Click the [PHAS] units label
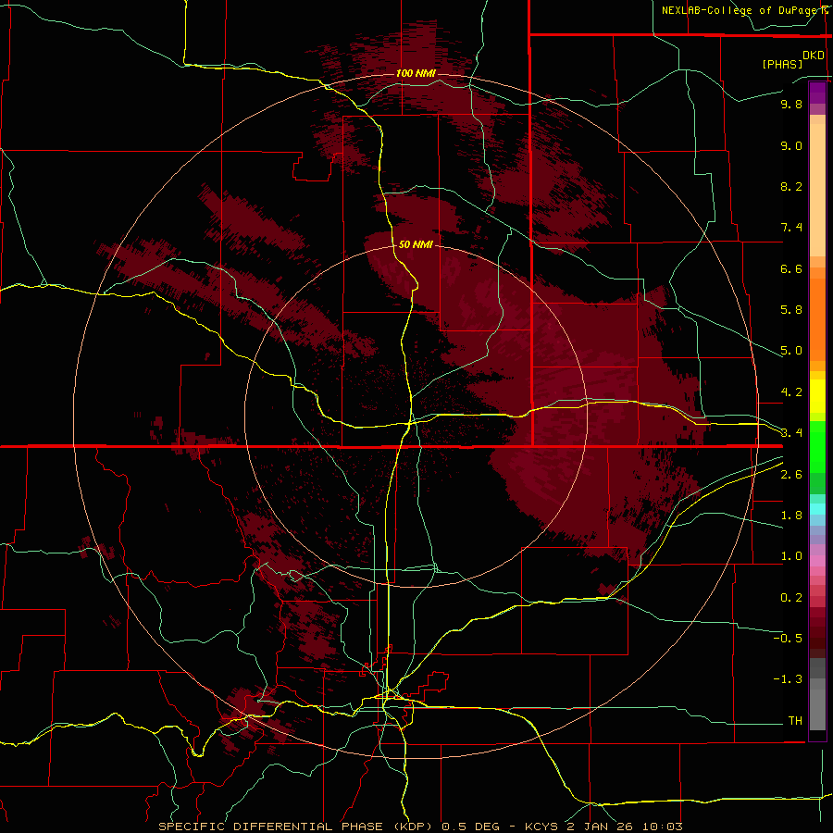This screenshot has width=833, height=833. [x=782, y=64]
